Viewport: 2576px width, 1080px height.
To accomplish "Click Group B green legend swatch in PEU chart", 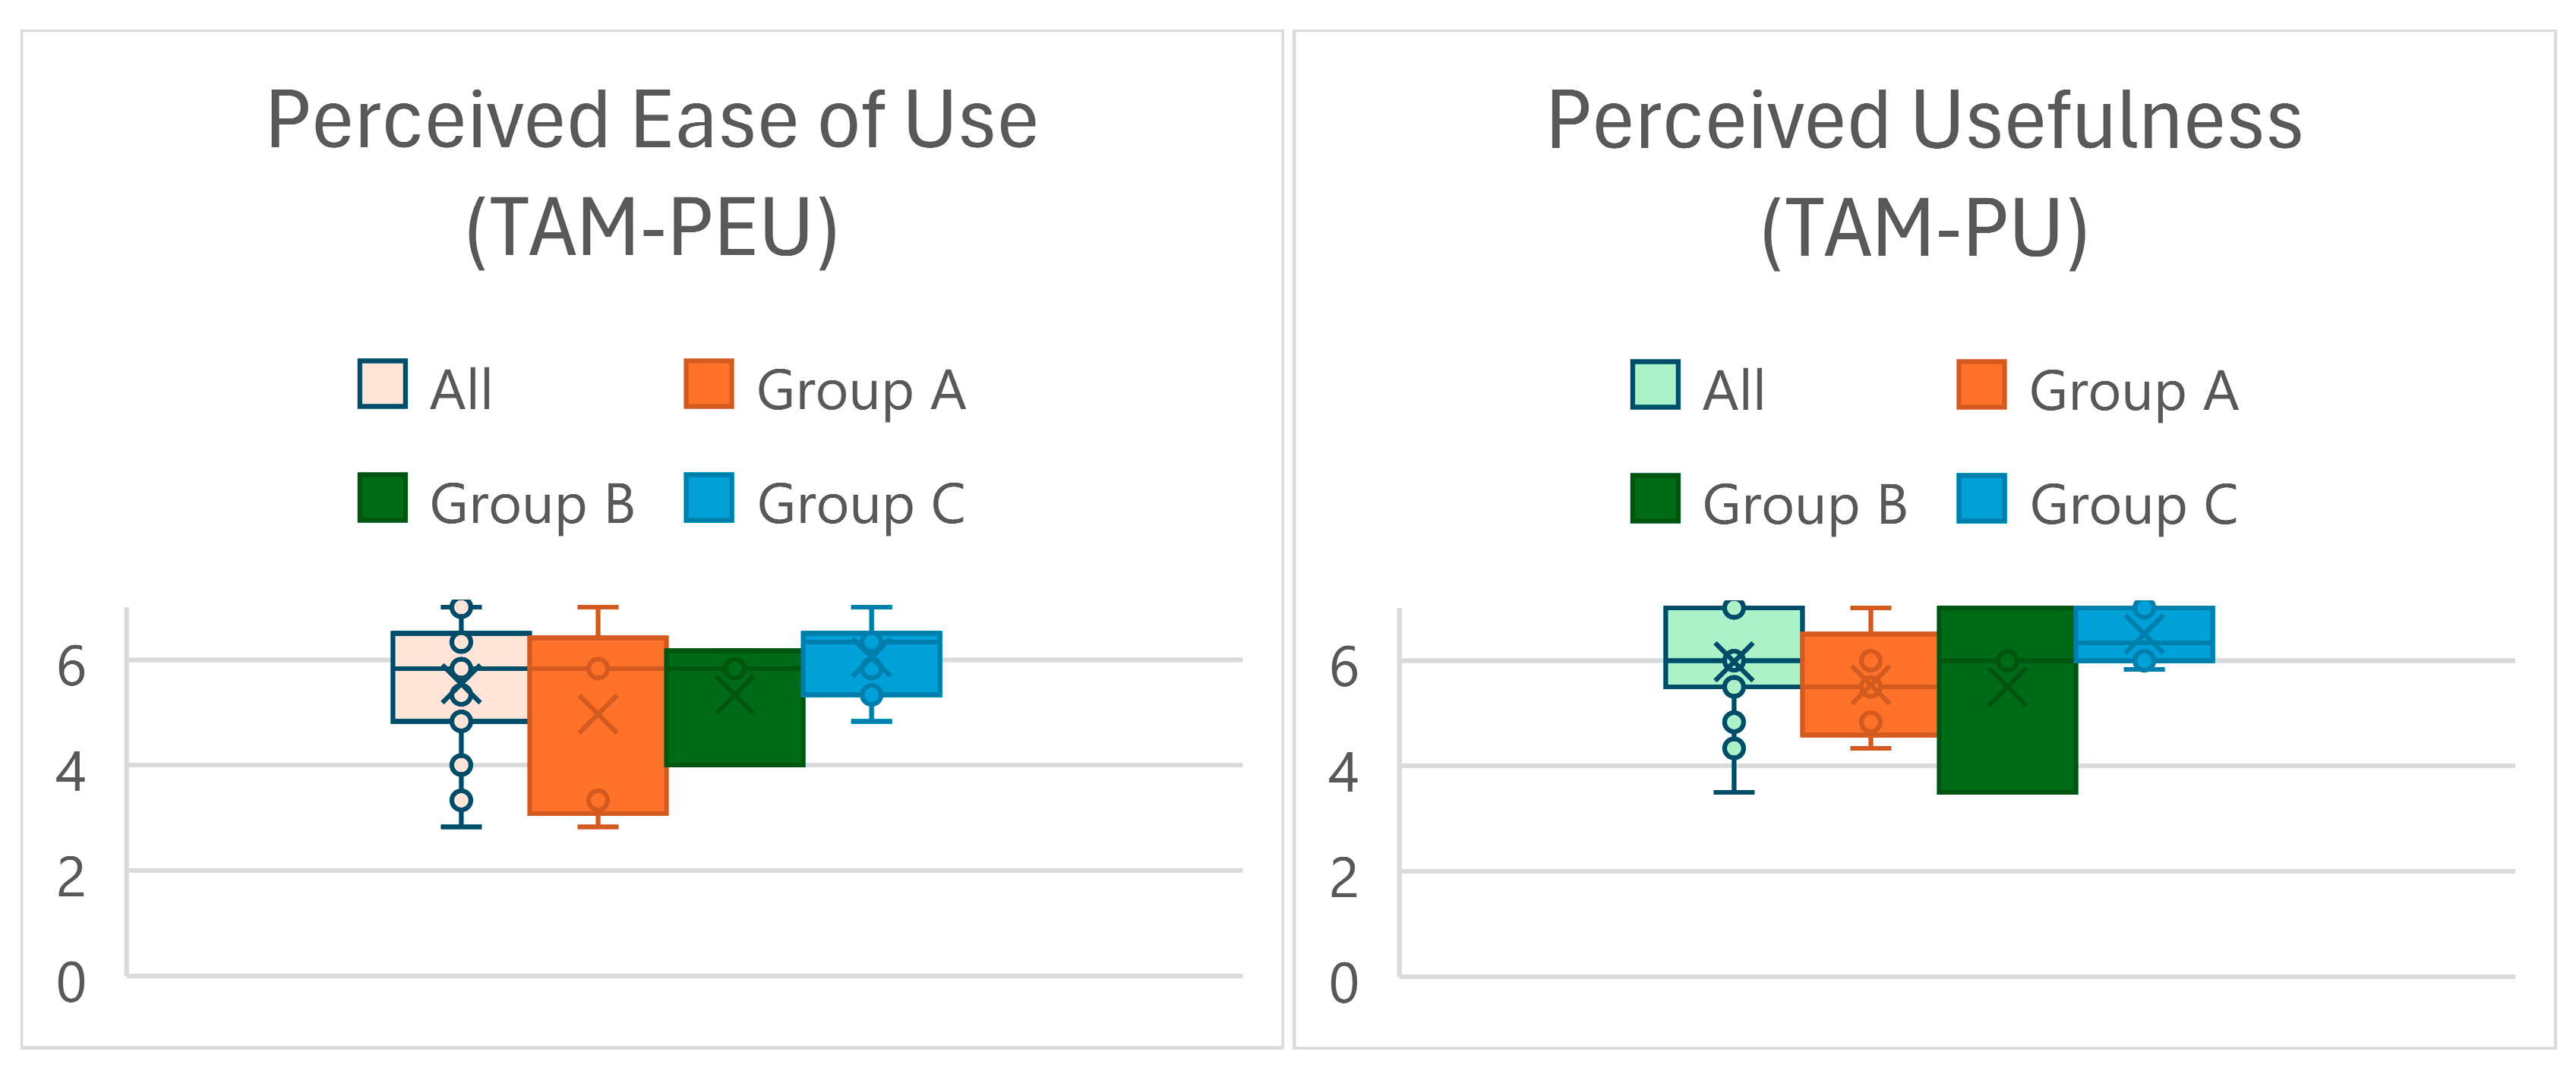I will pyautogui.click(x=382, y=498).
